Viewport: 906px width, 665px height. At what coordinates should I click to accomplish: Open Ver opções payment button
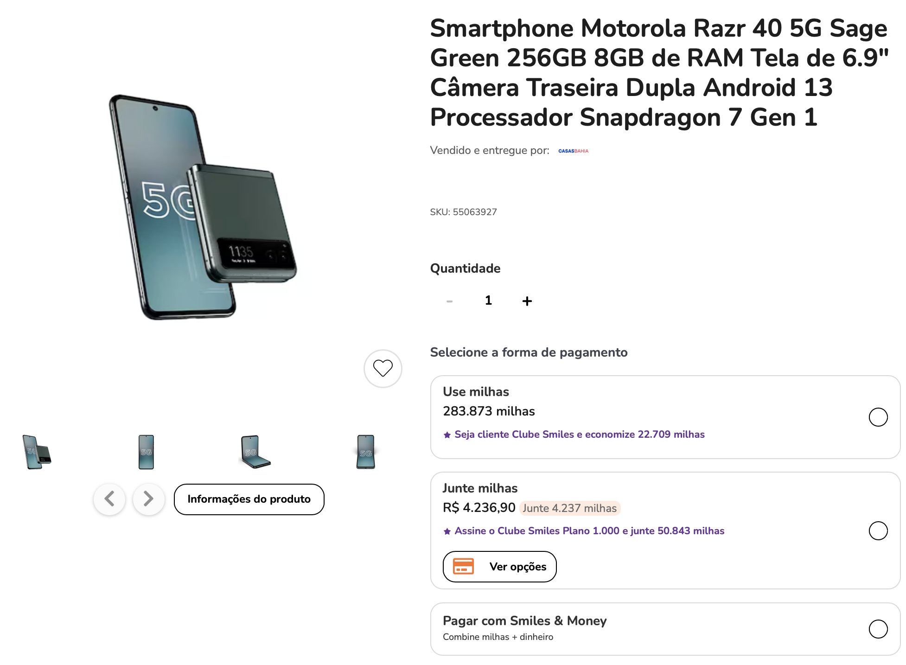tap(499, 566)
